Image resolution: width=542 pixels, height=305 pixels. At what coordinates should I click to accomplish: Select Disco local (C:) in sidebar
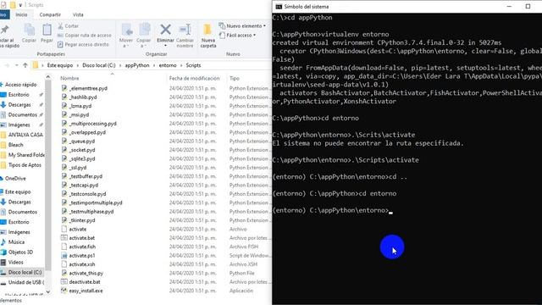pos(25,272)
